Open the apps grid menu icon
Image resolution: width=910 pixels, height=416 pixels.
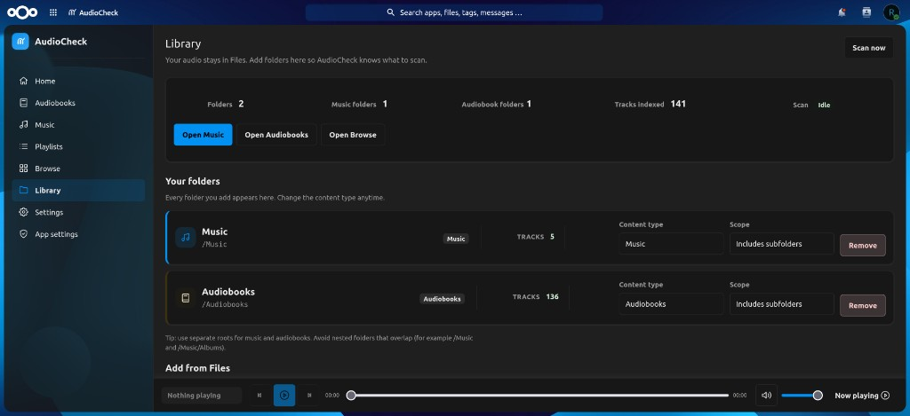point(53,12)
